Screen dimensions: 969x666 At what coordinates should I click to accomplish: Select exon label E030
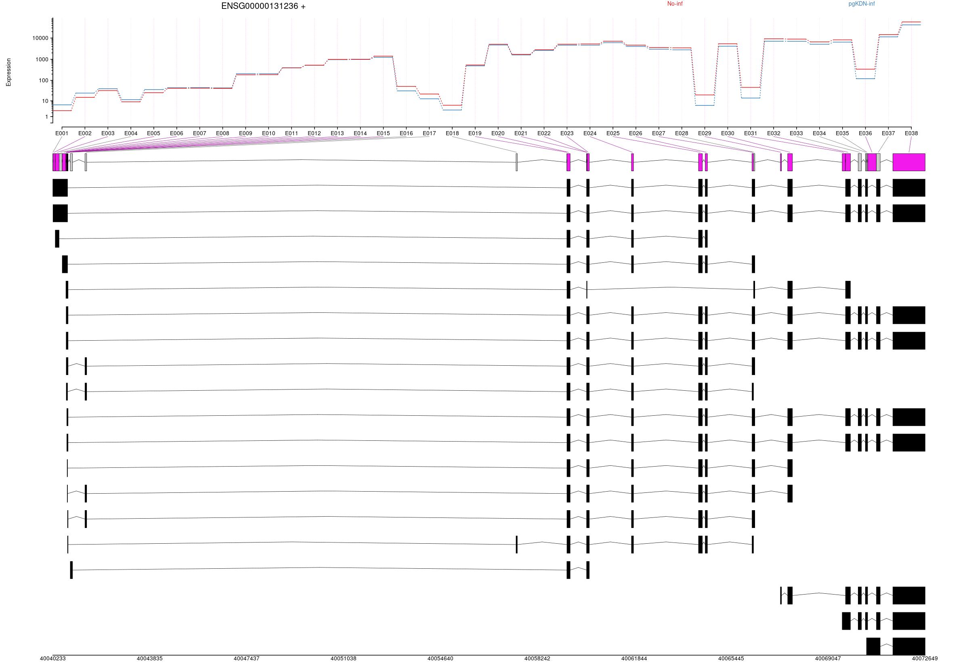click(728, 134)
